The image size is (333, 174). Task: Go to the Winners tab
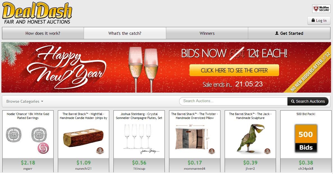pos(207,33)
